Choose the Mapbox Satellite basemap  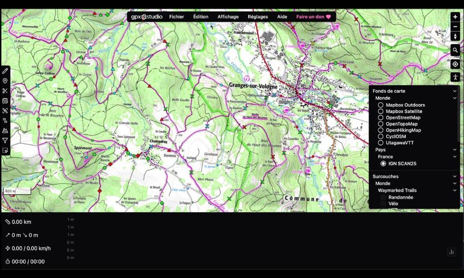pyautogui.click(x=381, y=111)
